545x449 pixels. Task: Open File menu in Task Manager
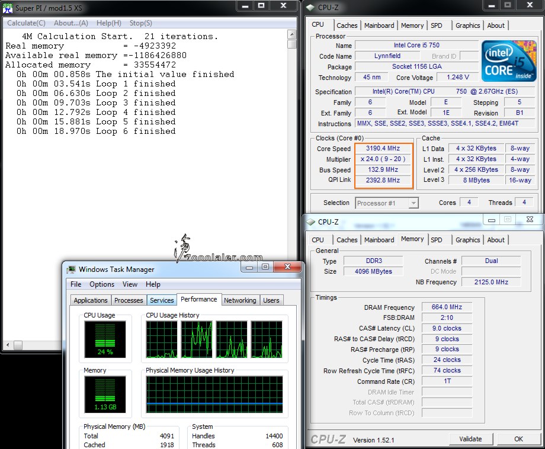coord(76,284)
